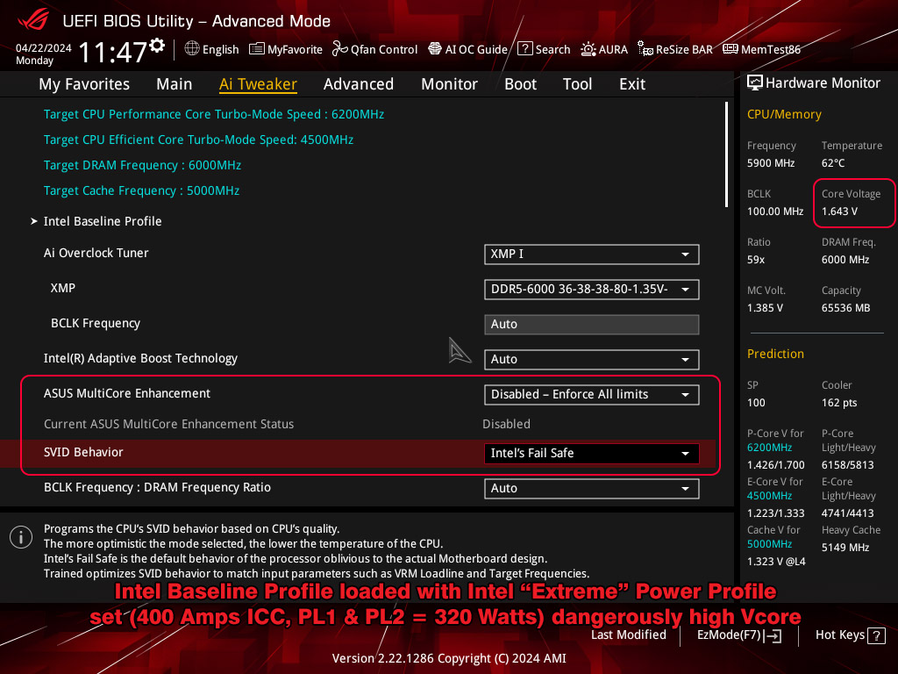This screenshot has height=674, width=898.
Task: Switch to Monitor tab
Action: 450,84
